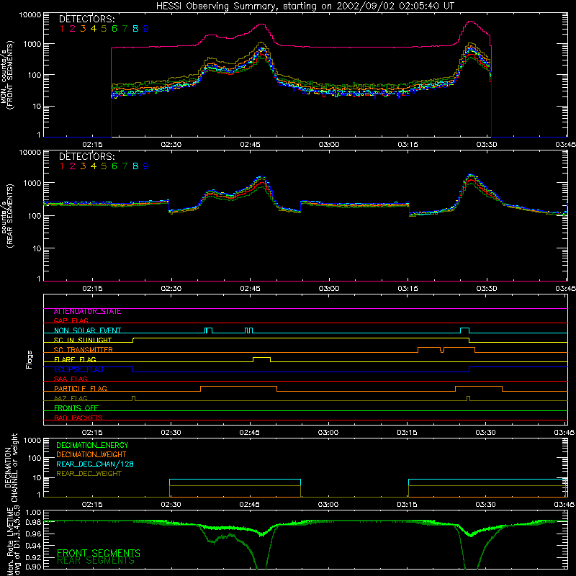
Task: Click the DECIMATION_WEIGHT legend entry
Action: tap(91, 454)
